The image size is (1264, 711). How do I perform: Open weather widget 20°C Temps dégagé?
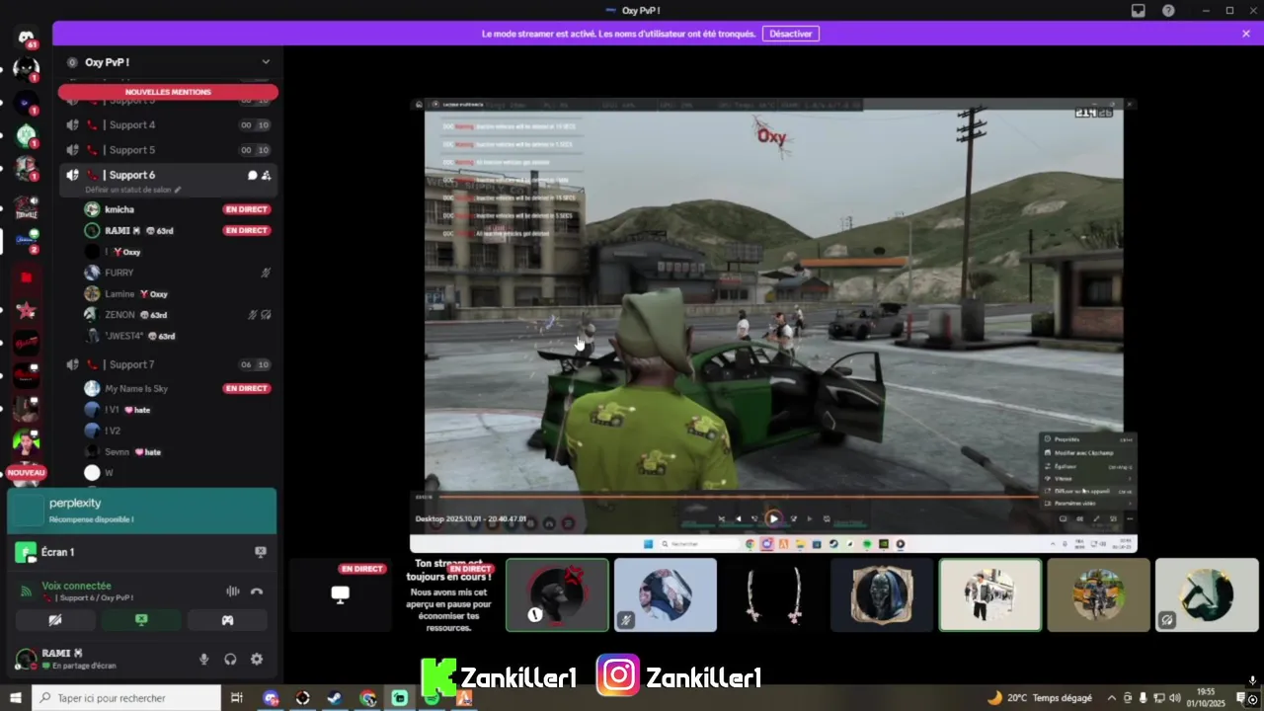click(1039, 698)
